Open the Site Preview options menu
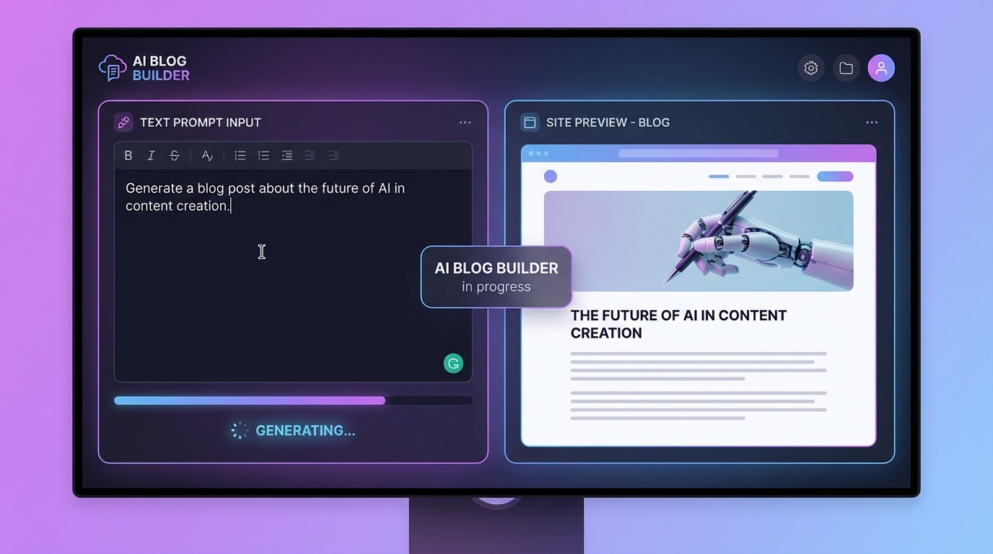This screenshot has height=554, width=993. point(872,122)
